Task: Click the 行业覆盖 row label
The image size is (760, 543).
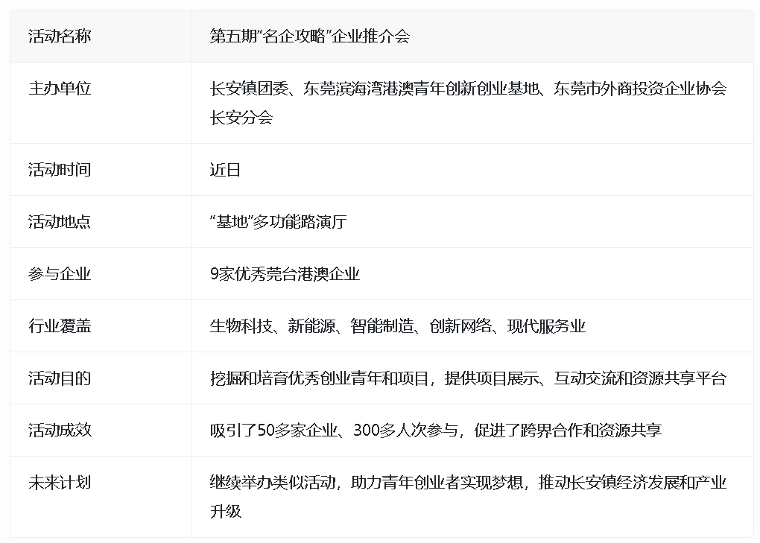Action: click(60, 326)
